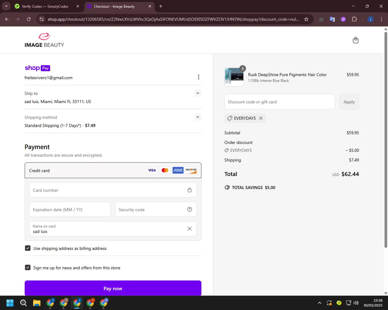Viewport: 388px width, 310px height.
Task: Click the security code help icon
Action: (190, 209)
